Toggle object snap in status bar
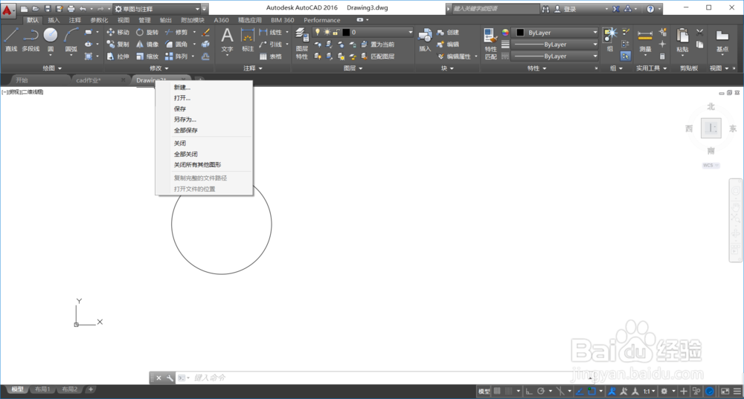 pos(591,391)
